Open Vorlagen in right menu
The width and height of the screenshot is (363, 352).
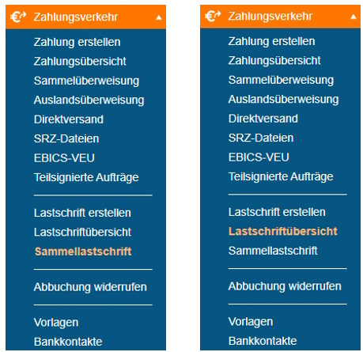coord(251,322)
